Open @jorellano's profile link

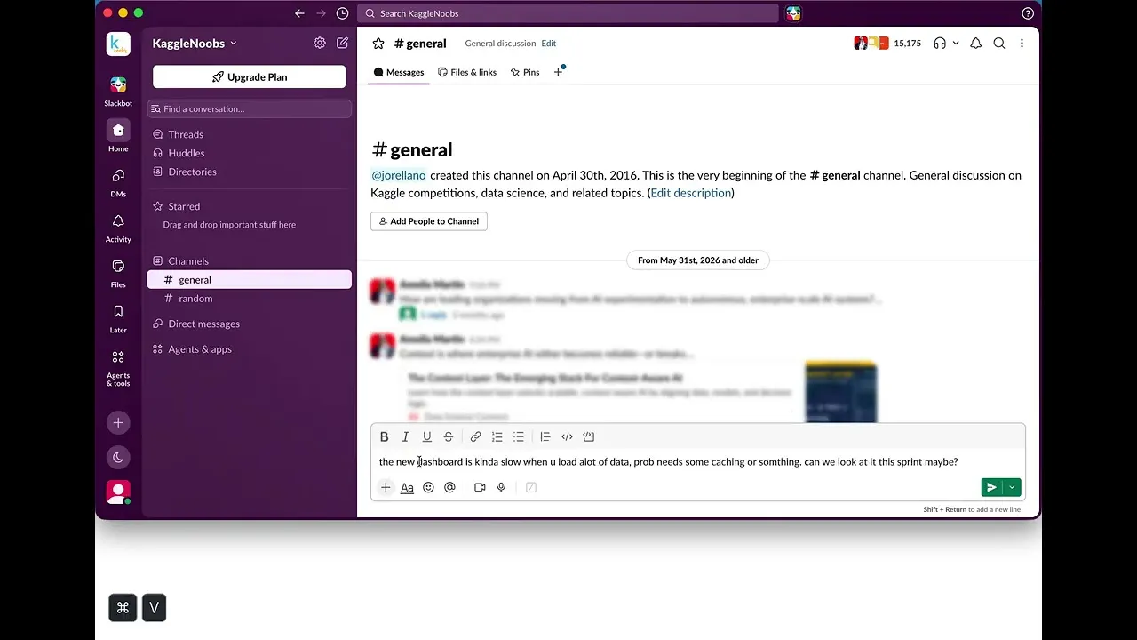tap(399, 175)
